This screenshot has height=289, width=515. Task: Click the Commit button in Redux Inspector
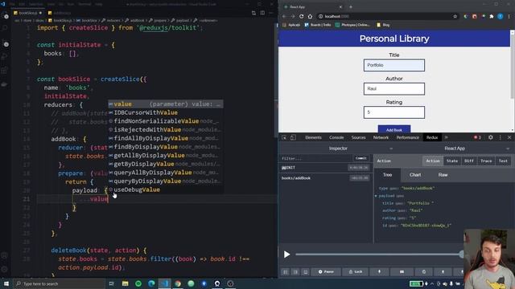coord(361,158)
